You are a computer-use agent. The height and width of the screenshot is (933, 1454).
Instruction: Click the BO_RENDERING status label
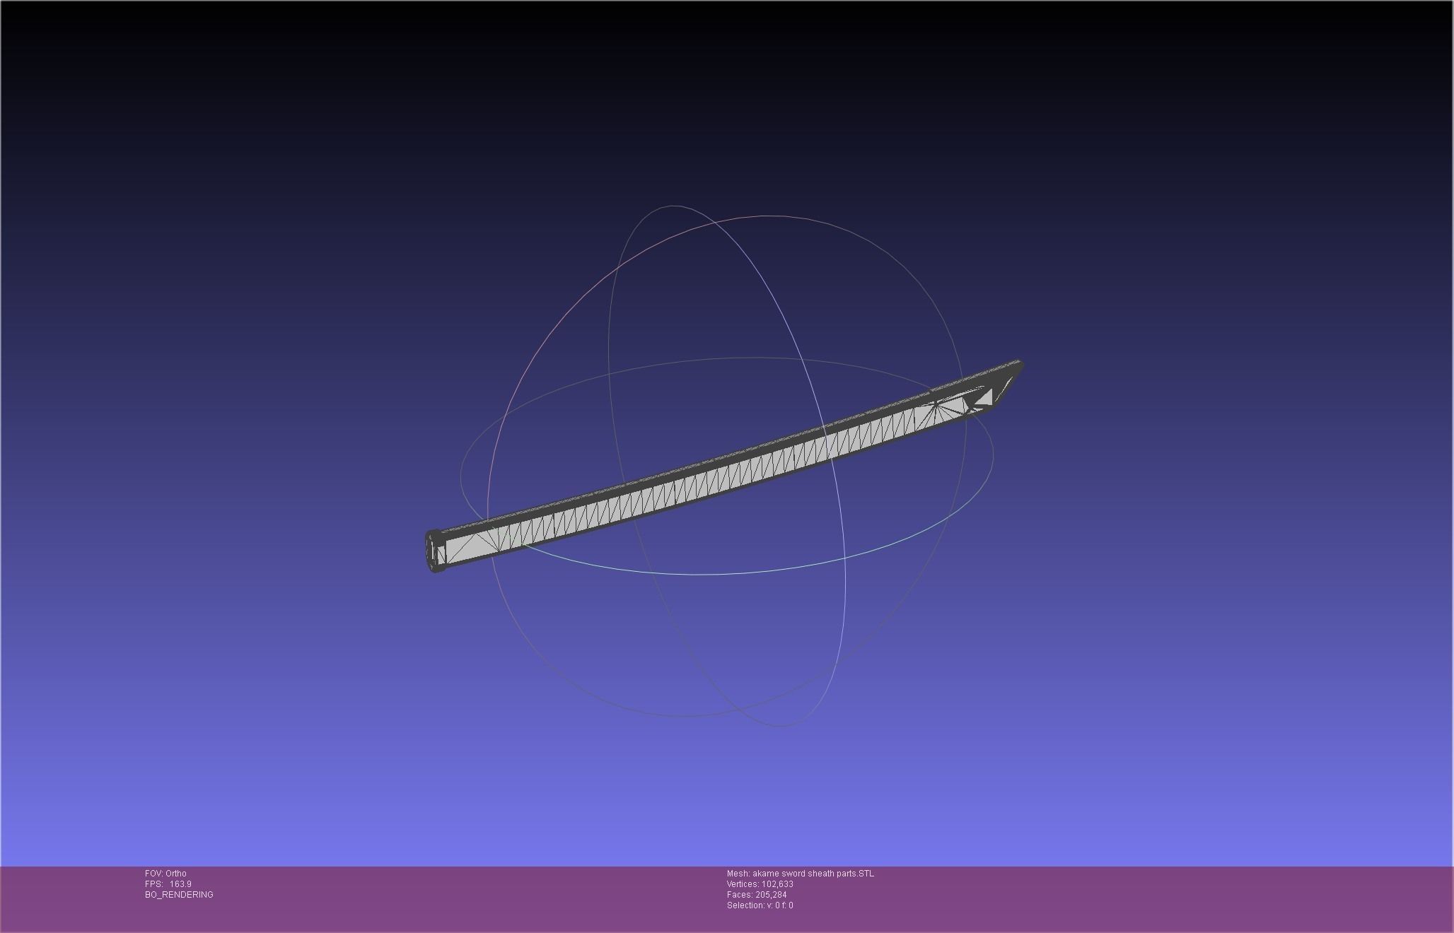[x=179, y=895]
